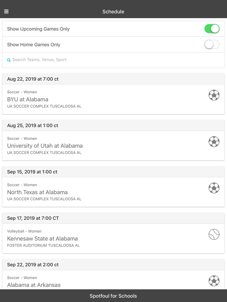Screen dimensions: 227x302
Task: Click soccer ball icon for University of Utah game
Action: click(214, 142)
